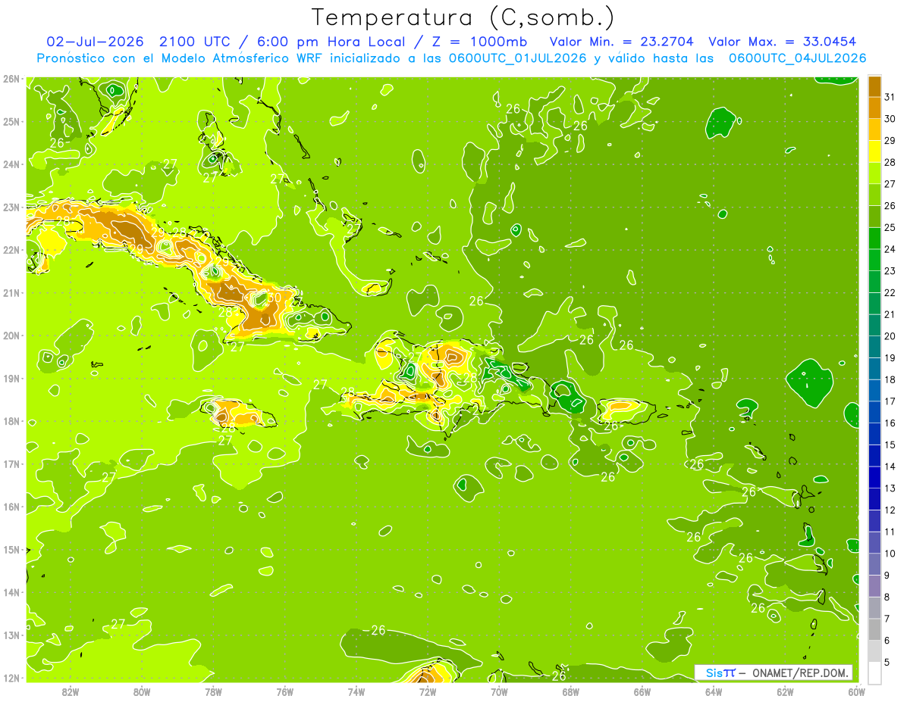This screenshot has width=910, height=702.
Task: Click the color bar label "25"
Action: (x=890, y=228)
